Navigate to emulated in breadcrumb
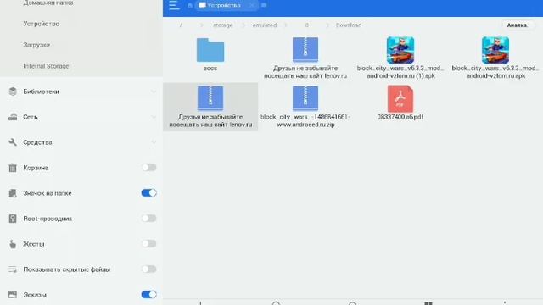 (x=265, y=25)
